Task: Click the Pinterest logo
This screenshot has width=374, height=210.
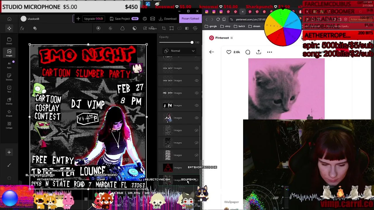Action: 212,38
